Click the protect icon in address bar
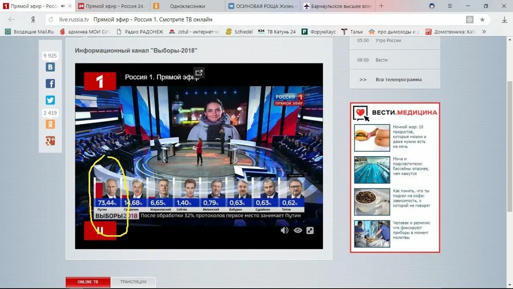Image resolution: width=513 pixels, height=289 pixels. (x=470, y=20)
